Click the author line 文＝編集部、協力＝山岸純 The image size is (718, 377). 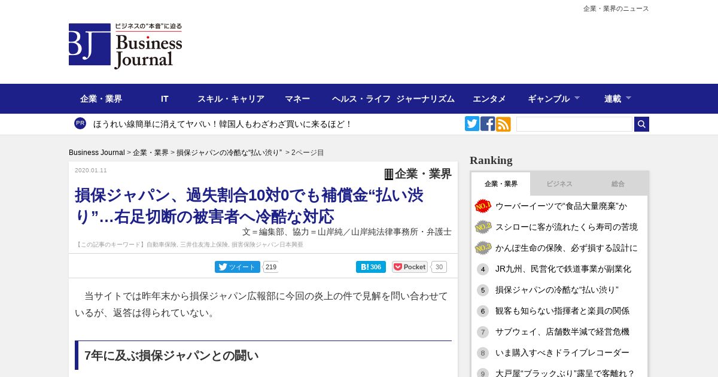click(x=347, y=232)
